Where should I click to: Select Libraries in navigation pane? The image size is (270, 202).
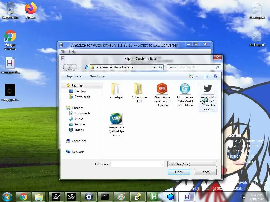[x=77, y=108]
